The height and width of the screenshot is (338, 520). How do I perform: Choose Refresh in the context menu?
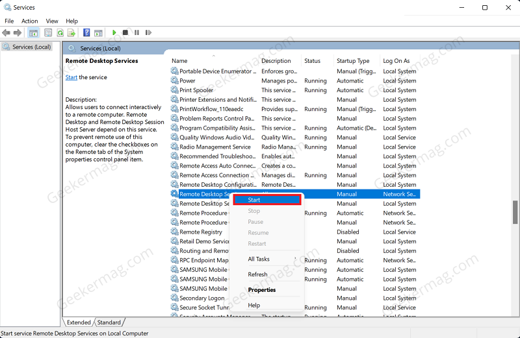click(267, 274)
